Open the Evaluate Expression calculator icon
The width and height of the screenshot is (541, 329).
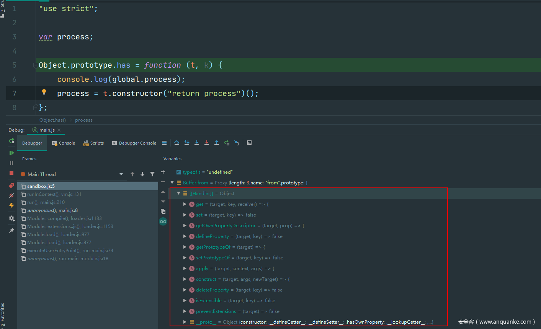(249, 143)
